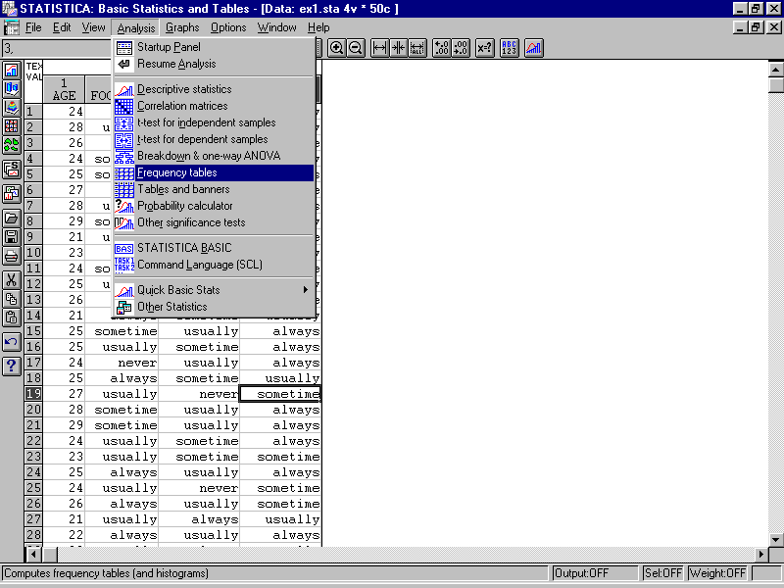Click the quick stats graph toolbar icon
Screen dimensions: 784x588
pos(533,48)
